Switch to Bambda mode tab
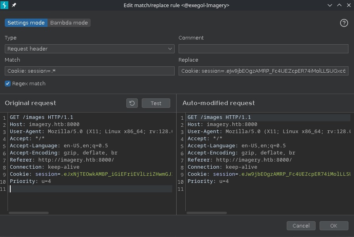354x237 pixels. click(69, 23)
